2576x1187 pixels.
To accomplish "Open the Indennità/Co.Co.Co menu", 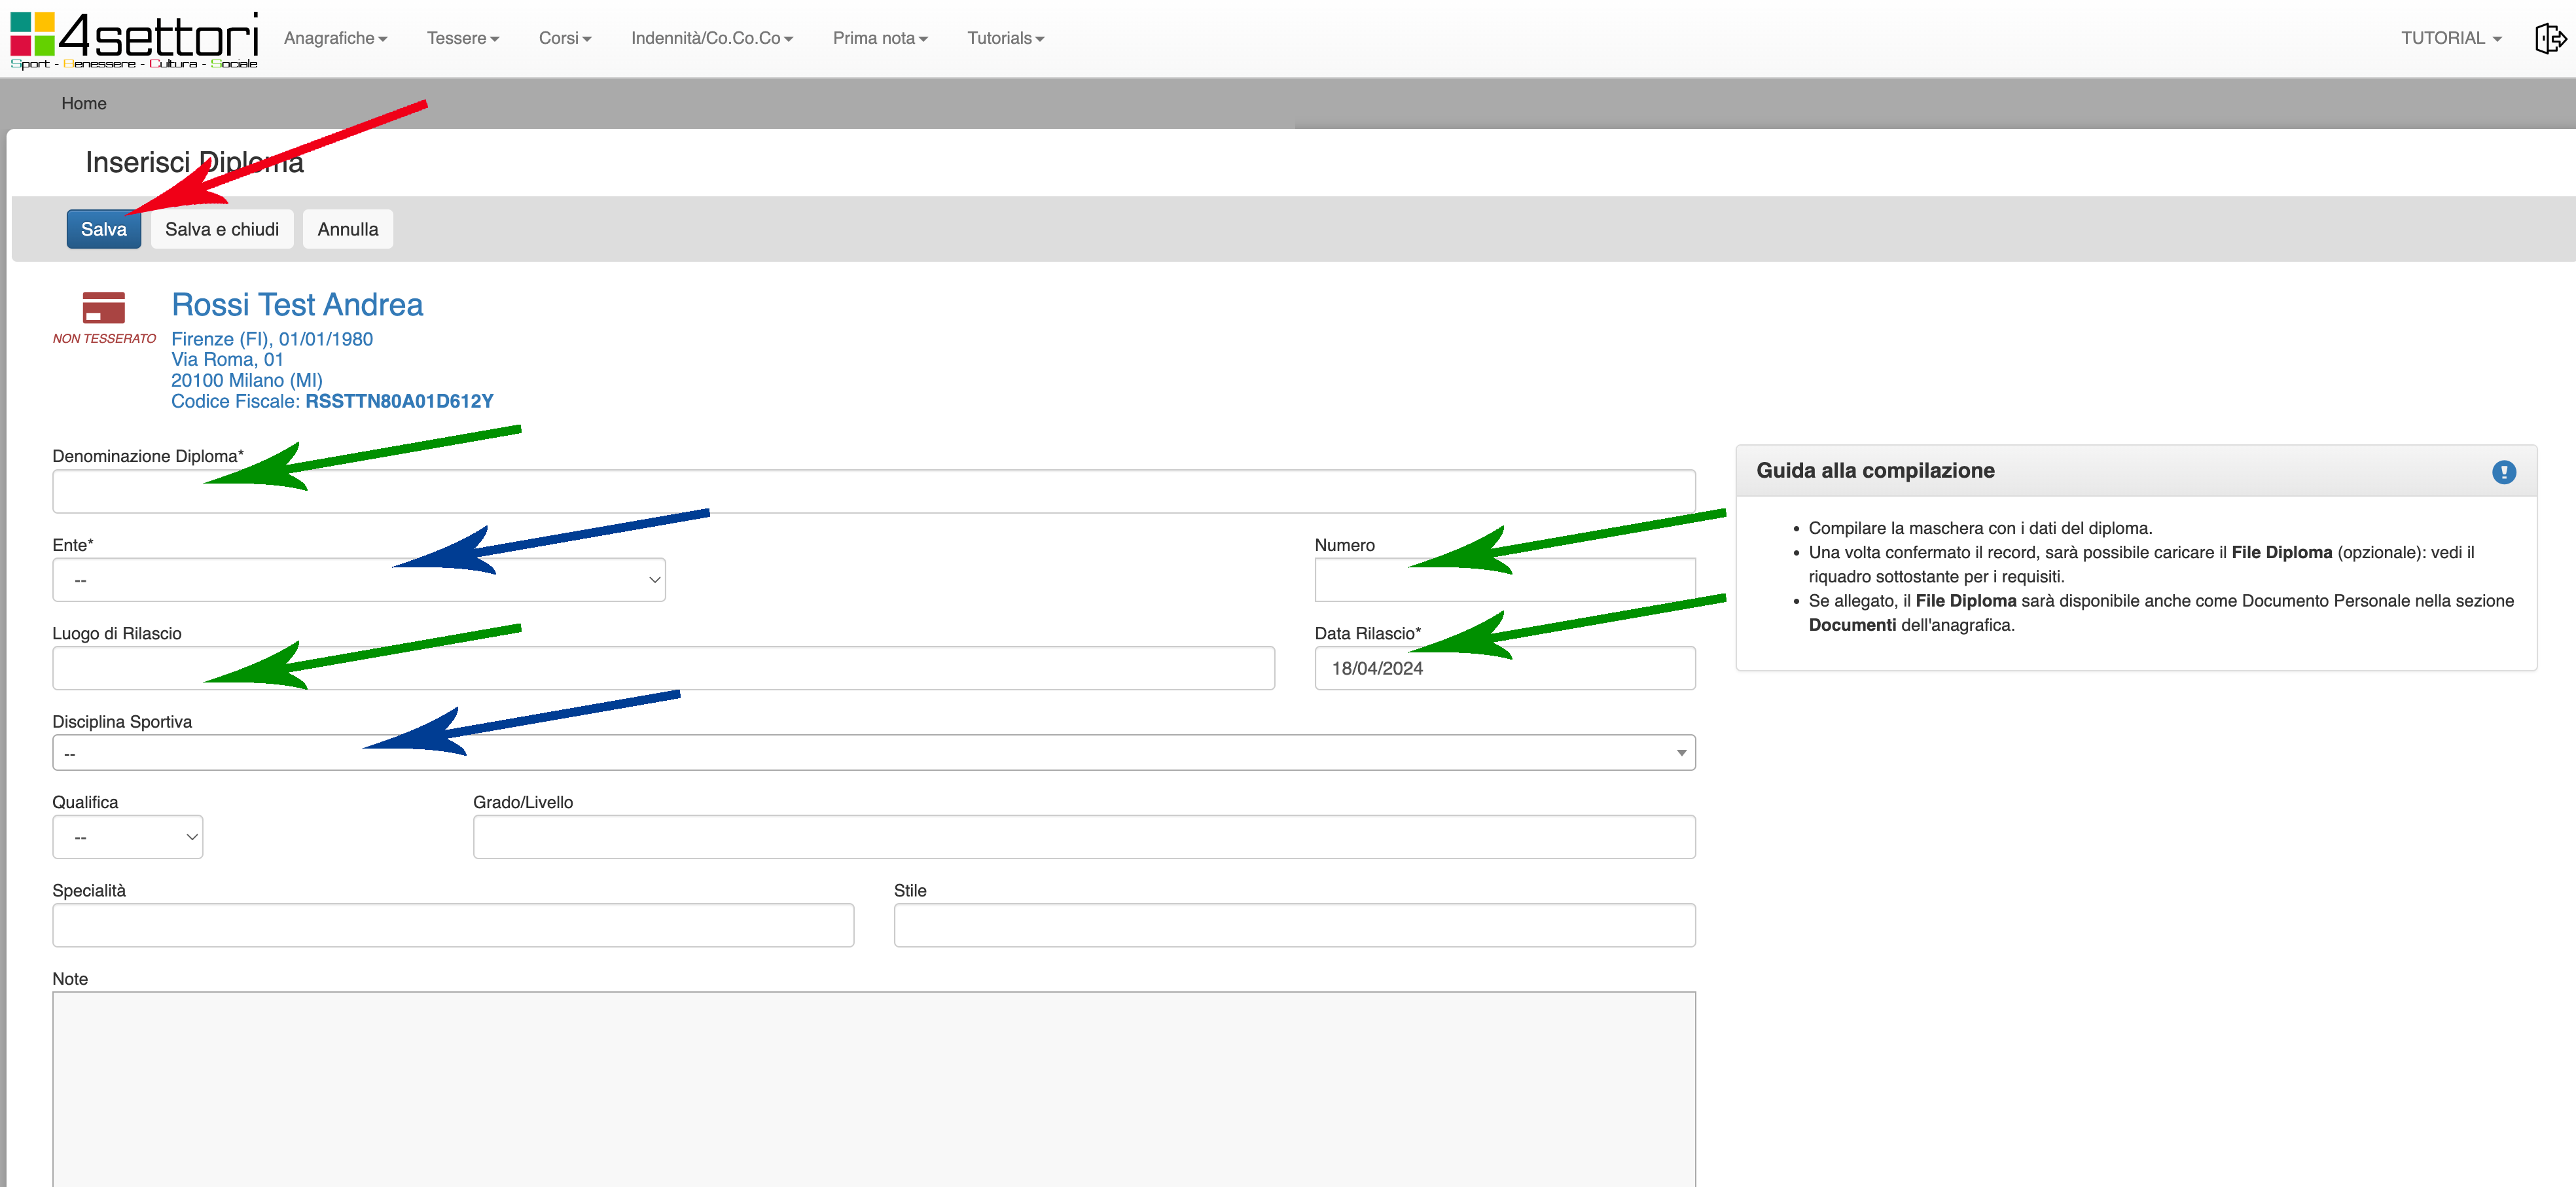I will pos(711,38).
